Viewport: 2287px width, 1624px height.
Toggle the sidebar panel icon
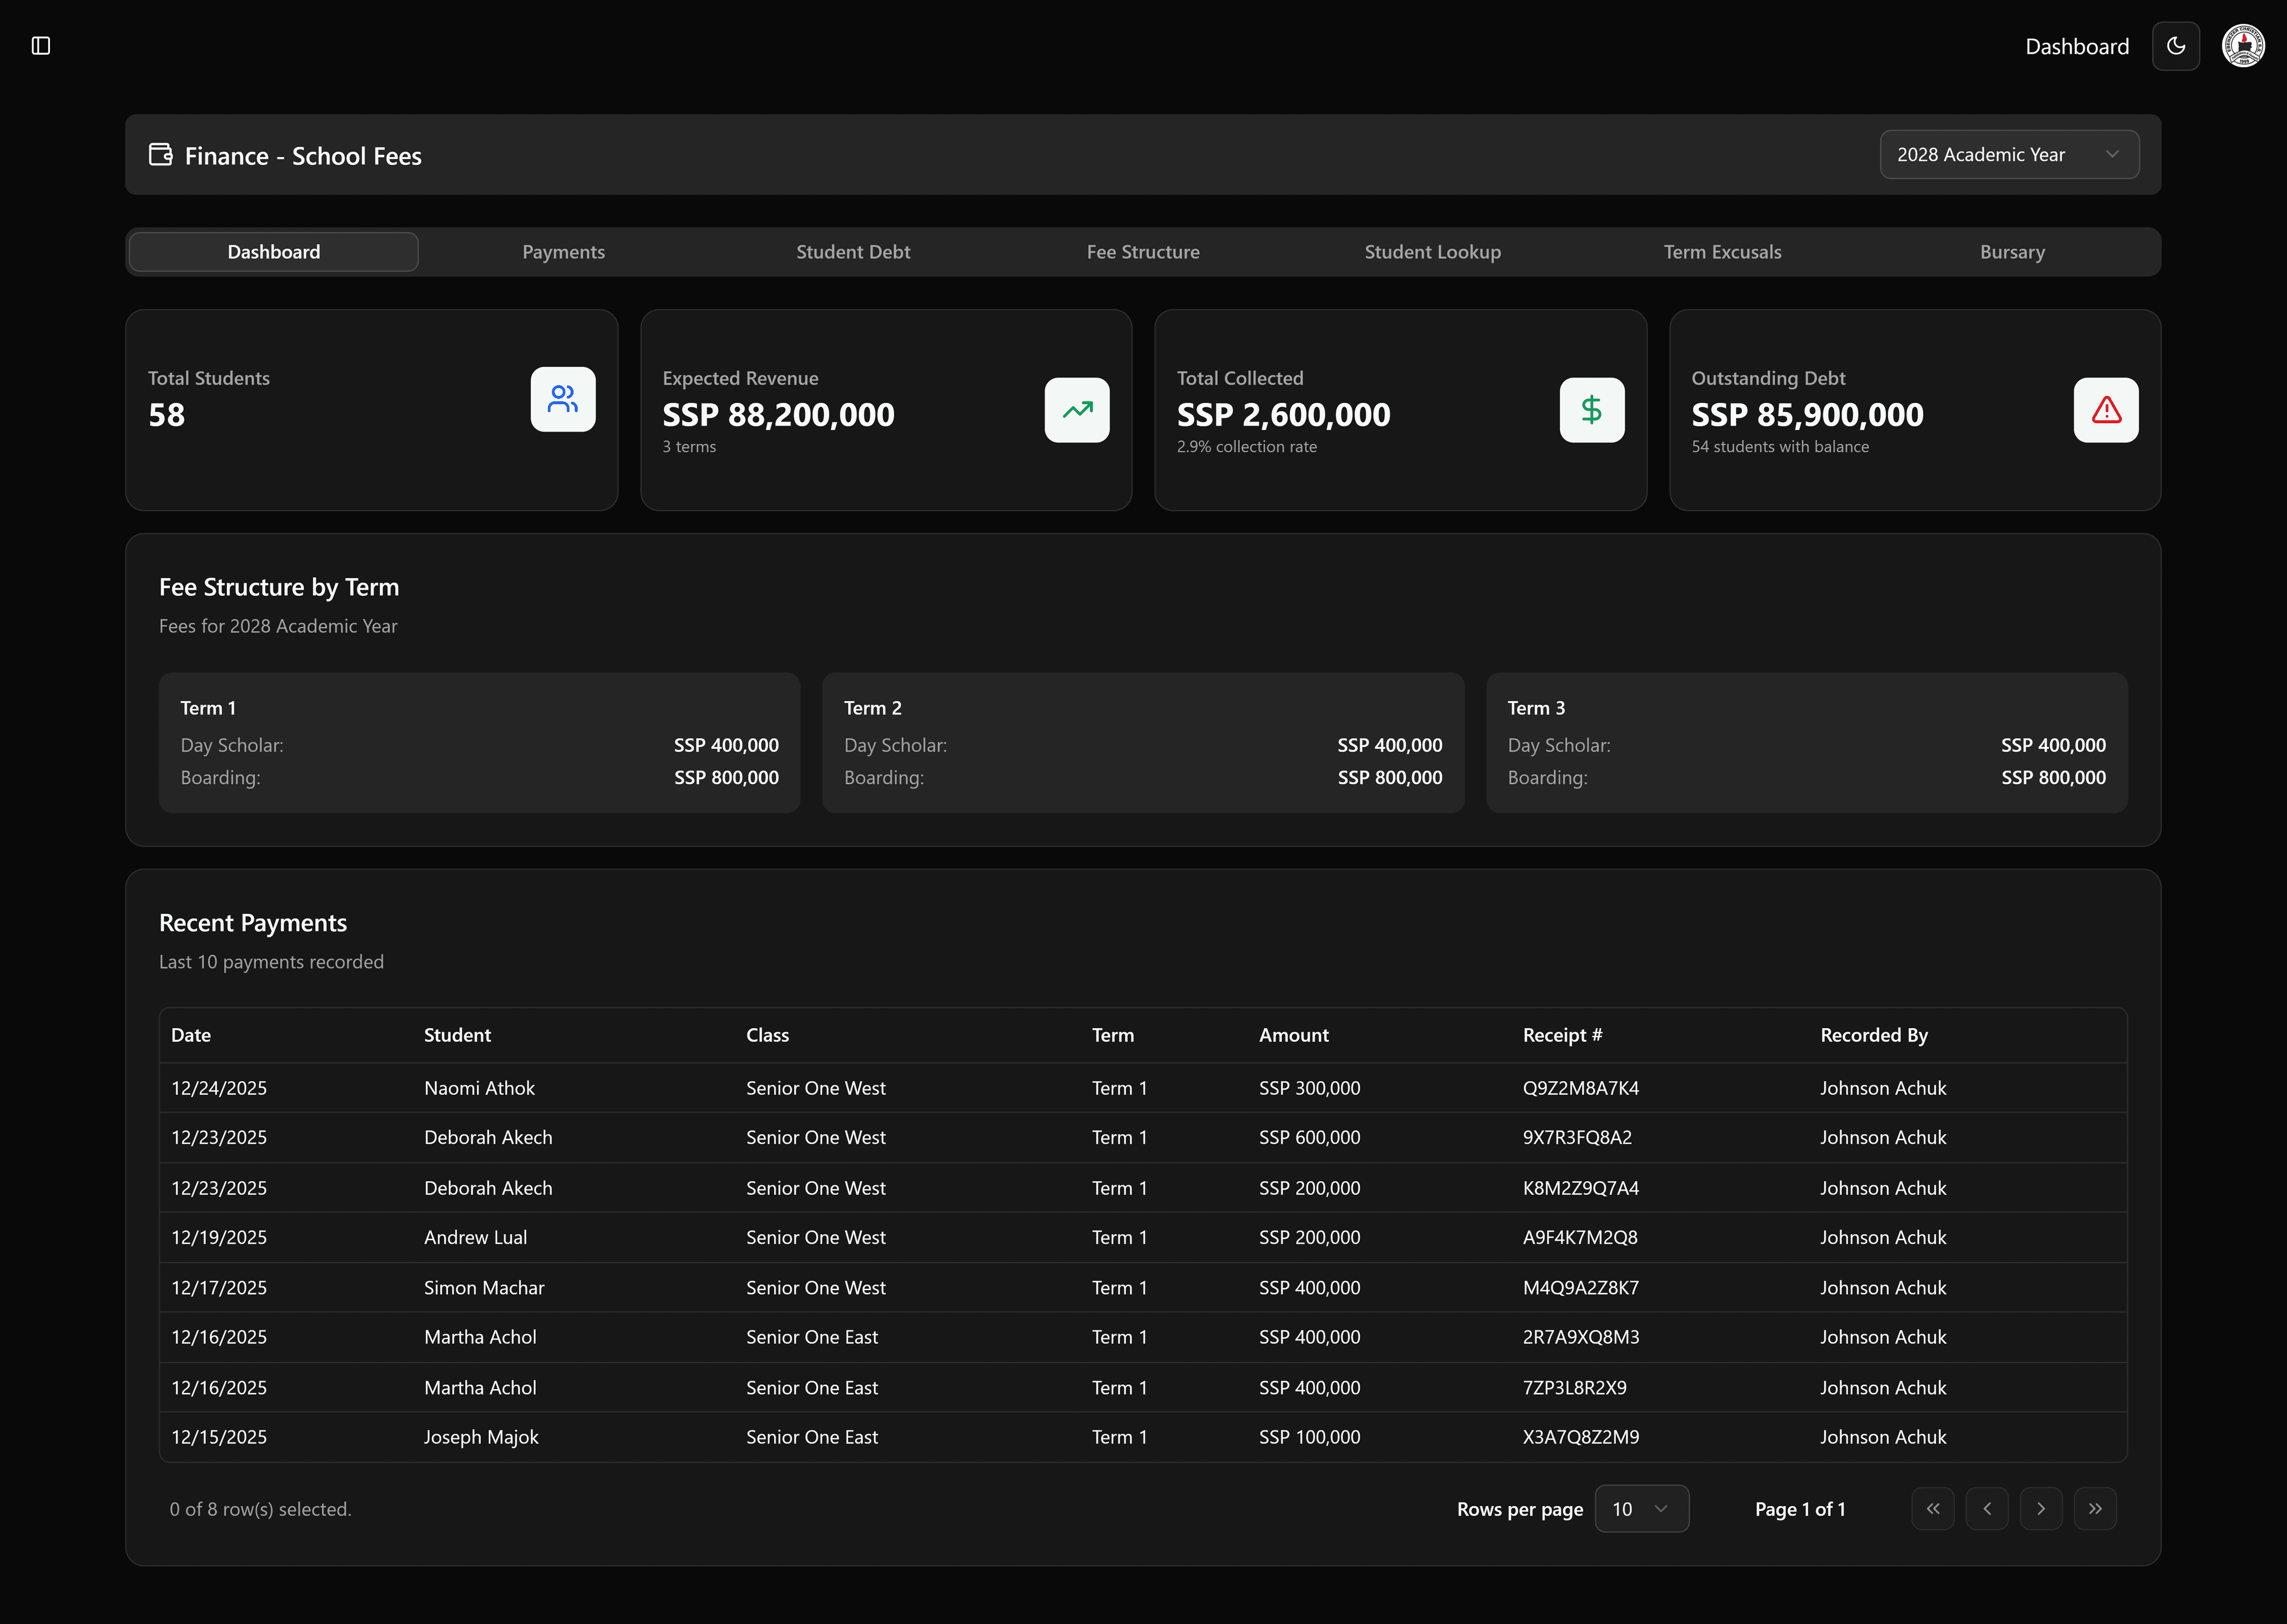tap(41, 46)
